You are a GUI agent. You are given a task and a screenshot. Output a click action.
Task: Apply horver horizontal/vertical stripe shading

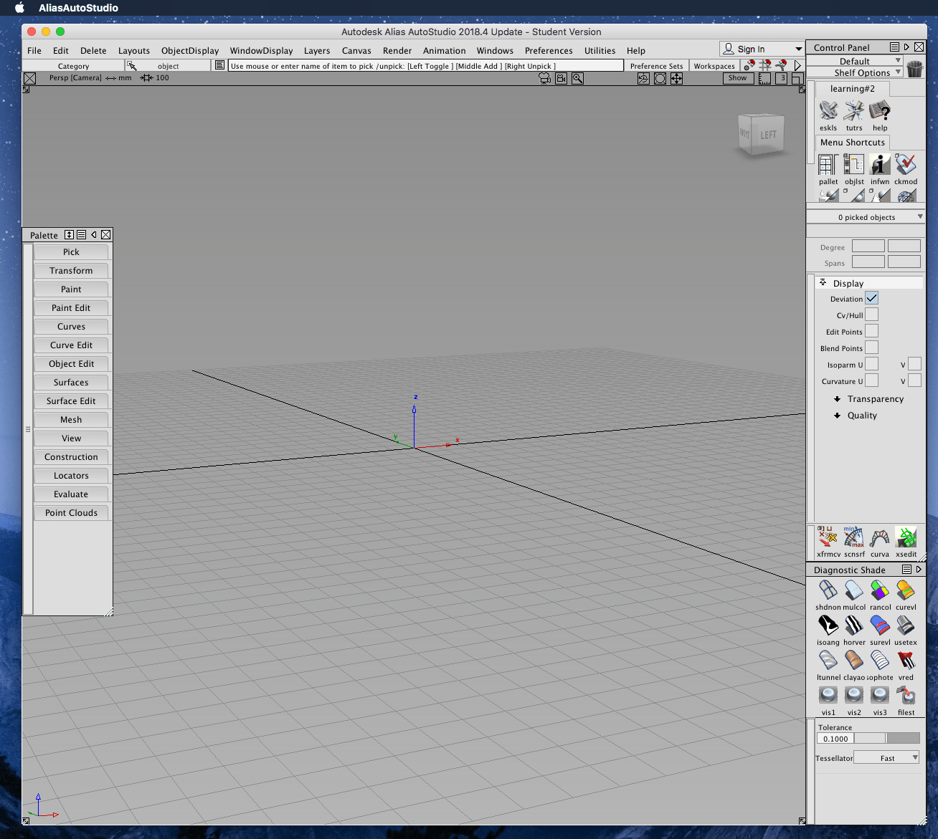point(854,625)
